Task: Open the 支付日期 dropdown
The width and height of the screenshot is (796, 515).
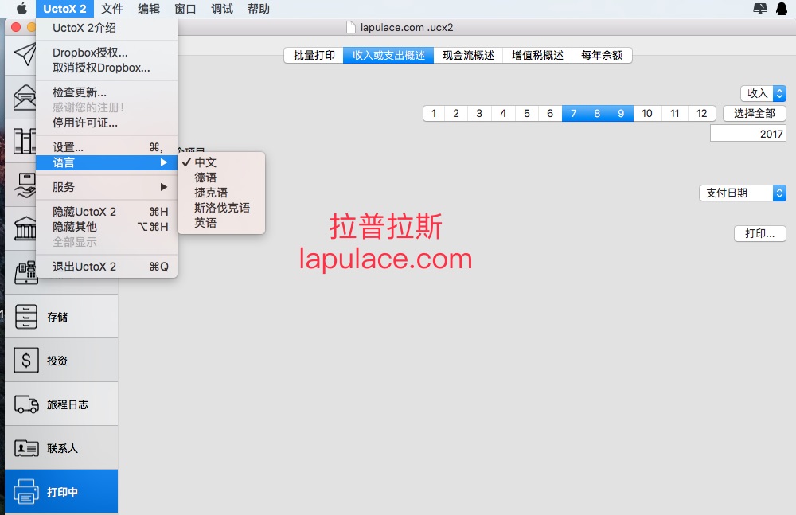Action: point(743,193)
